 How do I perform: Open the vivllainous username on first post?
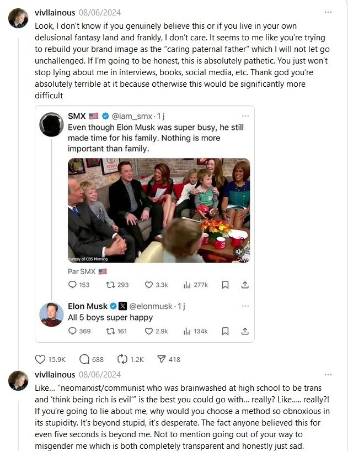(x=55, y=12)
